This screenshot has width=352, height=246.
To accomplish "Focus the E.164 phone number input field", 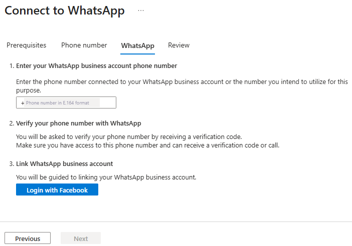I will (66, 102).
